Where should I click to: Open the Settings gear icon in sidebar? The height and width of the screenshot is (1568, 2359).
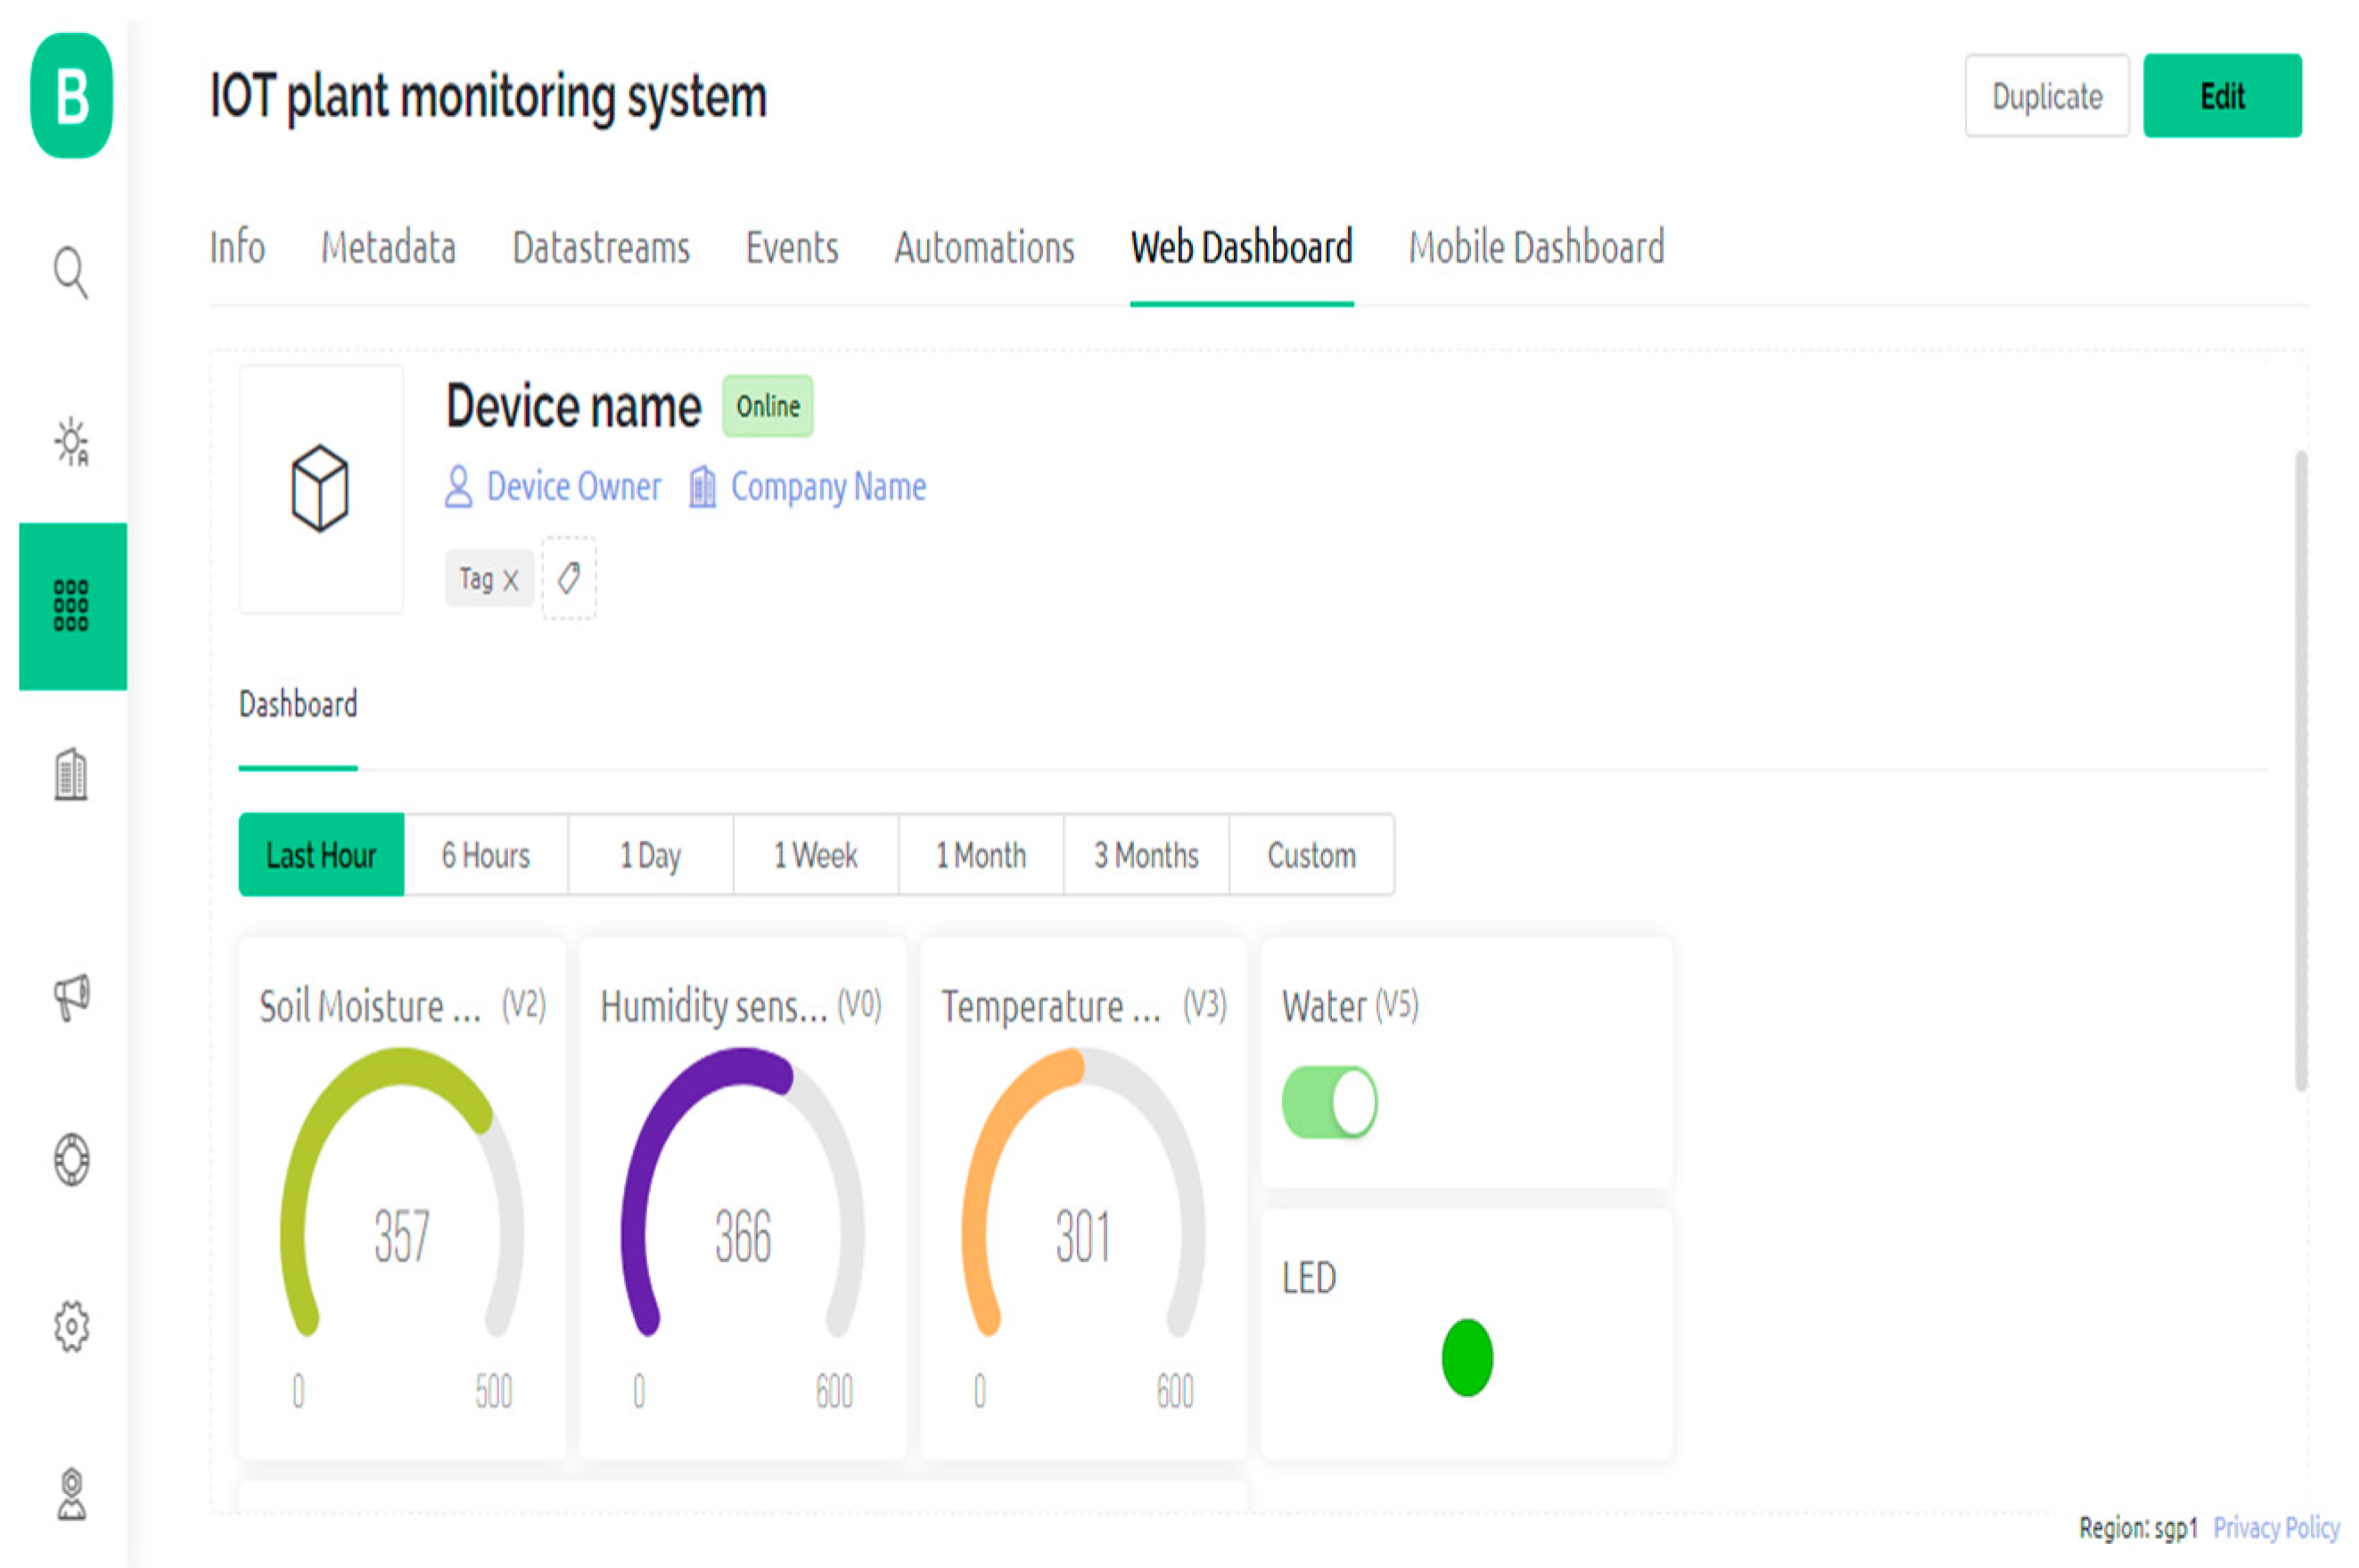71,1326
